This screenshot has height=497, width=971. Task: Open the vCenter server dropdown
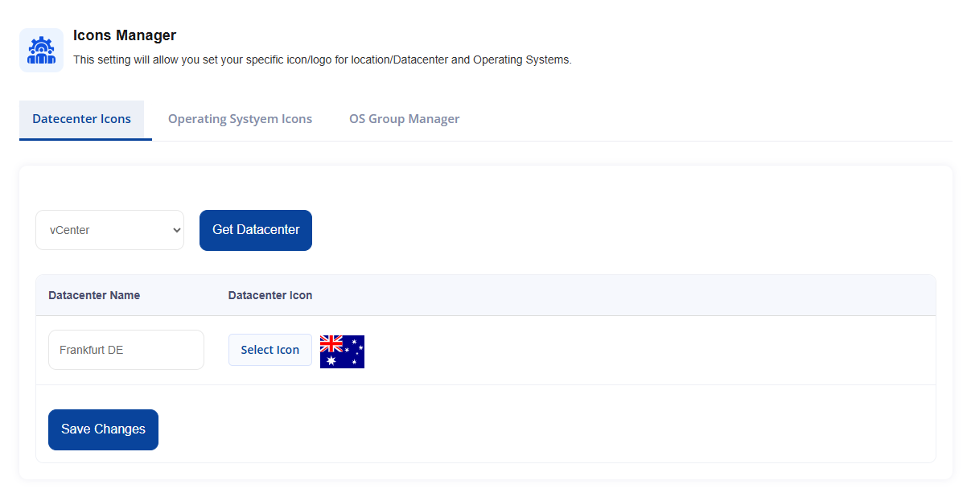coord(109,230)
